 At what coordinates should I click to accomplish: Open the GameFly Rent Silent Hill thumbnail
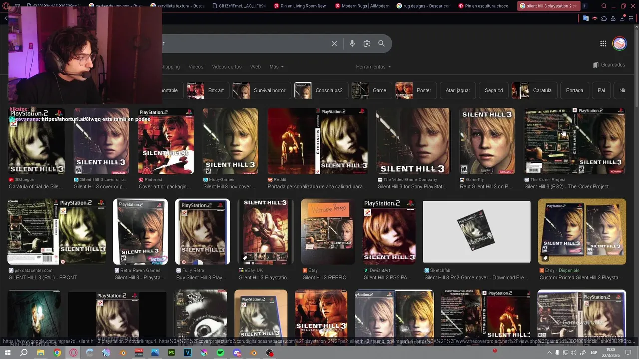point(487,141)
